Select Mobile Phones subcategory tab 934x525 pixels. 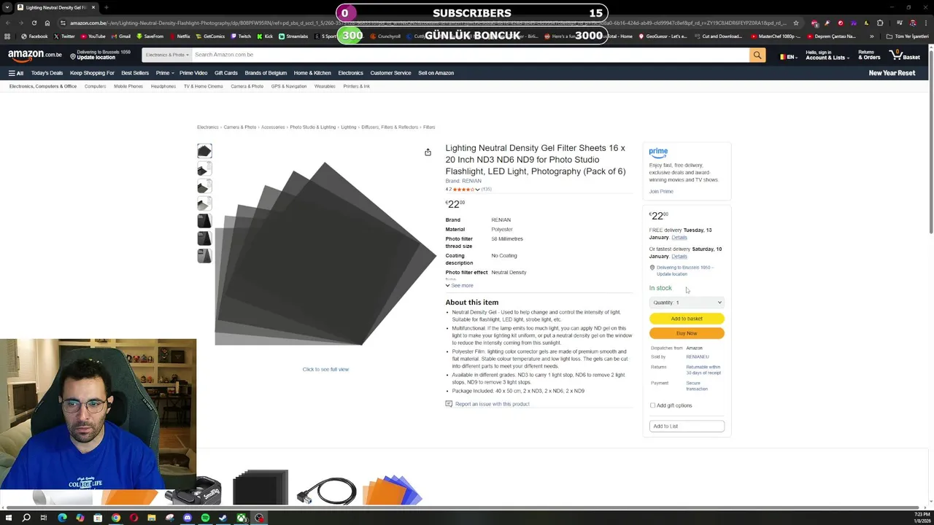click(128, 86)
